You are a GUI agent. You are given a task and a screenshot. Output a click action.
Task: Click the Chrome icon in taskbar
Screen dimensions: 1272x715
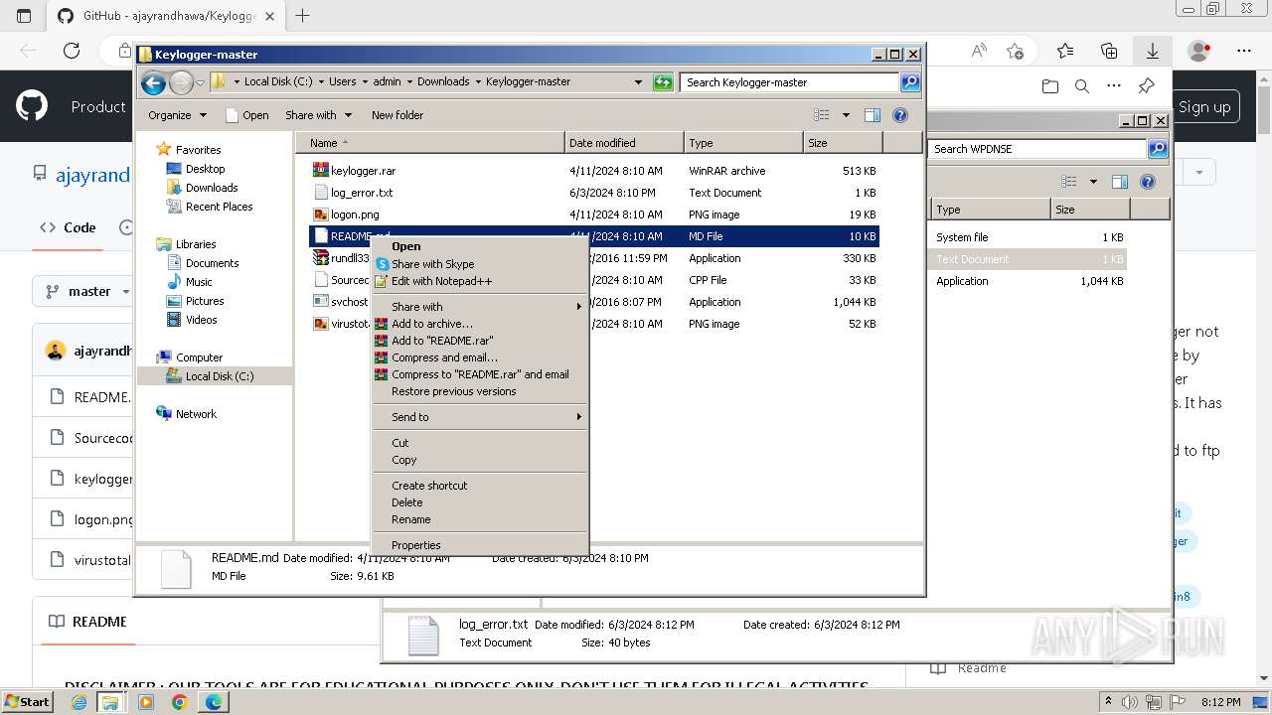[x=179, y=702]
